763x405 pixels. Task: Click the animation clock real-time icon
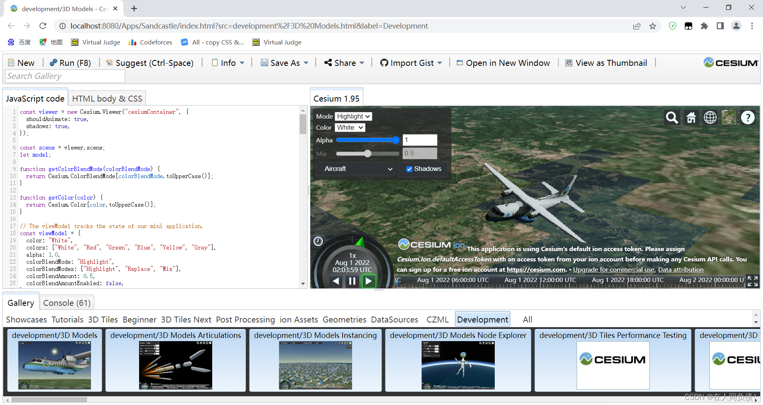[318, 241]
